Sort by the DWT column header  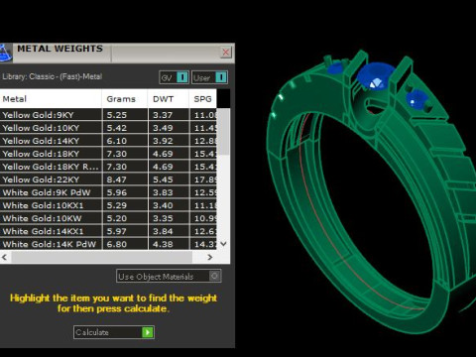pyautogui.click(x=169, y=99)
